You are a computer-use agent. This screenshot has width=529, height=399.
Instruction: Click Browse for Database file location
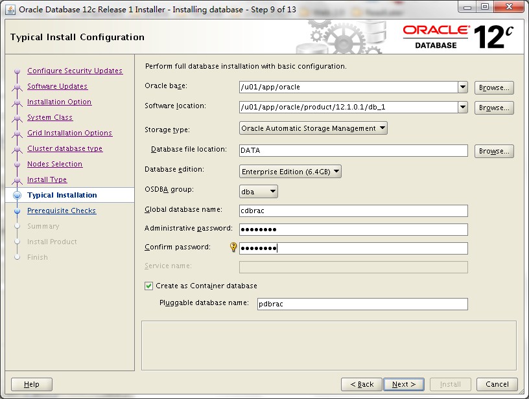pyautogui.click(x=494, y=151)
